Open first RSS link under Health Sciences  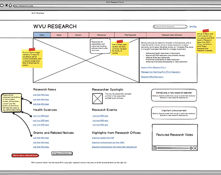pos(41,116)
